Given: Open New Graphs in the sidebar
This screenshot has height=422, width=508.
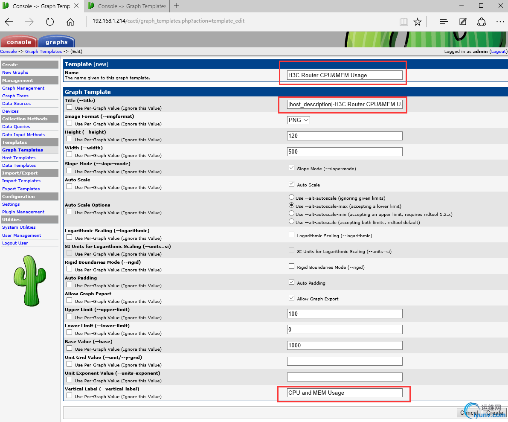Looking at the screenshot, I should (15, 72).
